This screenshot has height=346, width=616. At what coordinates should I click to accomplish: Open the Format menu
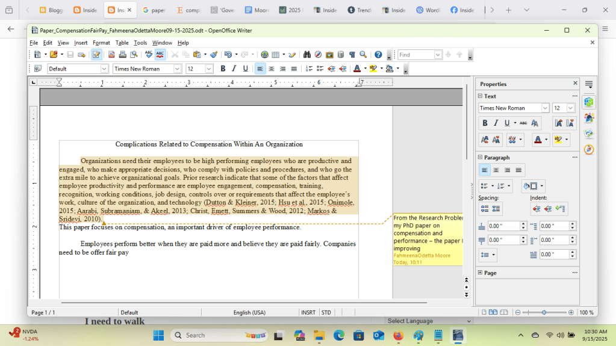tap(101, 43)
